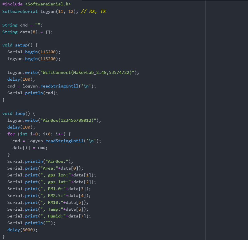The image size is (248, 240).
Task: Click the Serial.begin(115200) line
Action: click(x=34, y=52)
